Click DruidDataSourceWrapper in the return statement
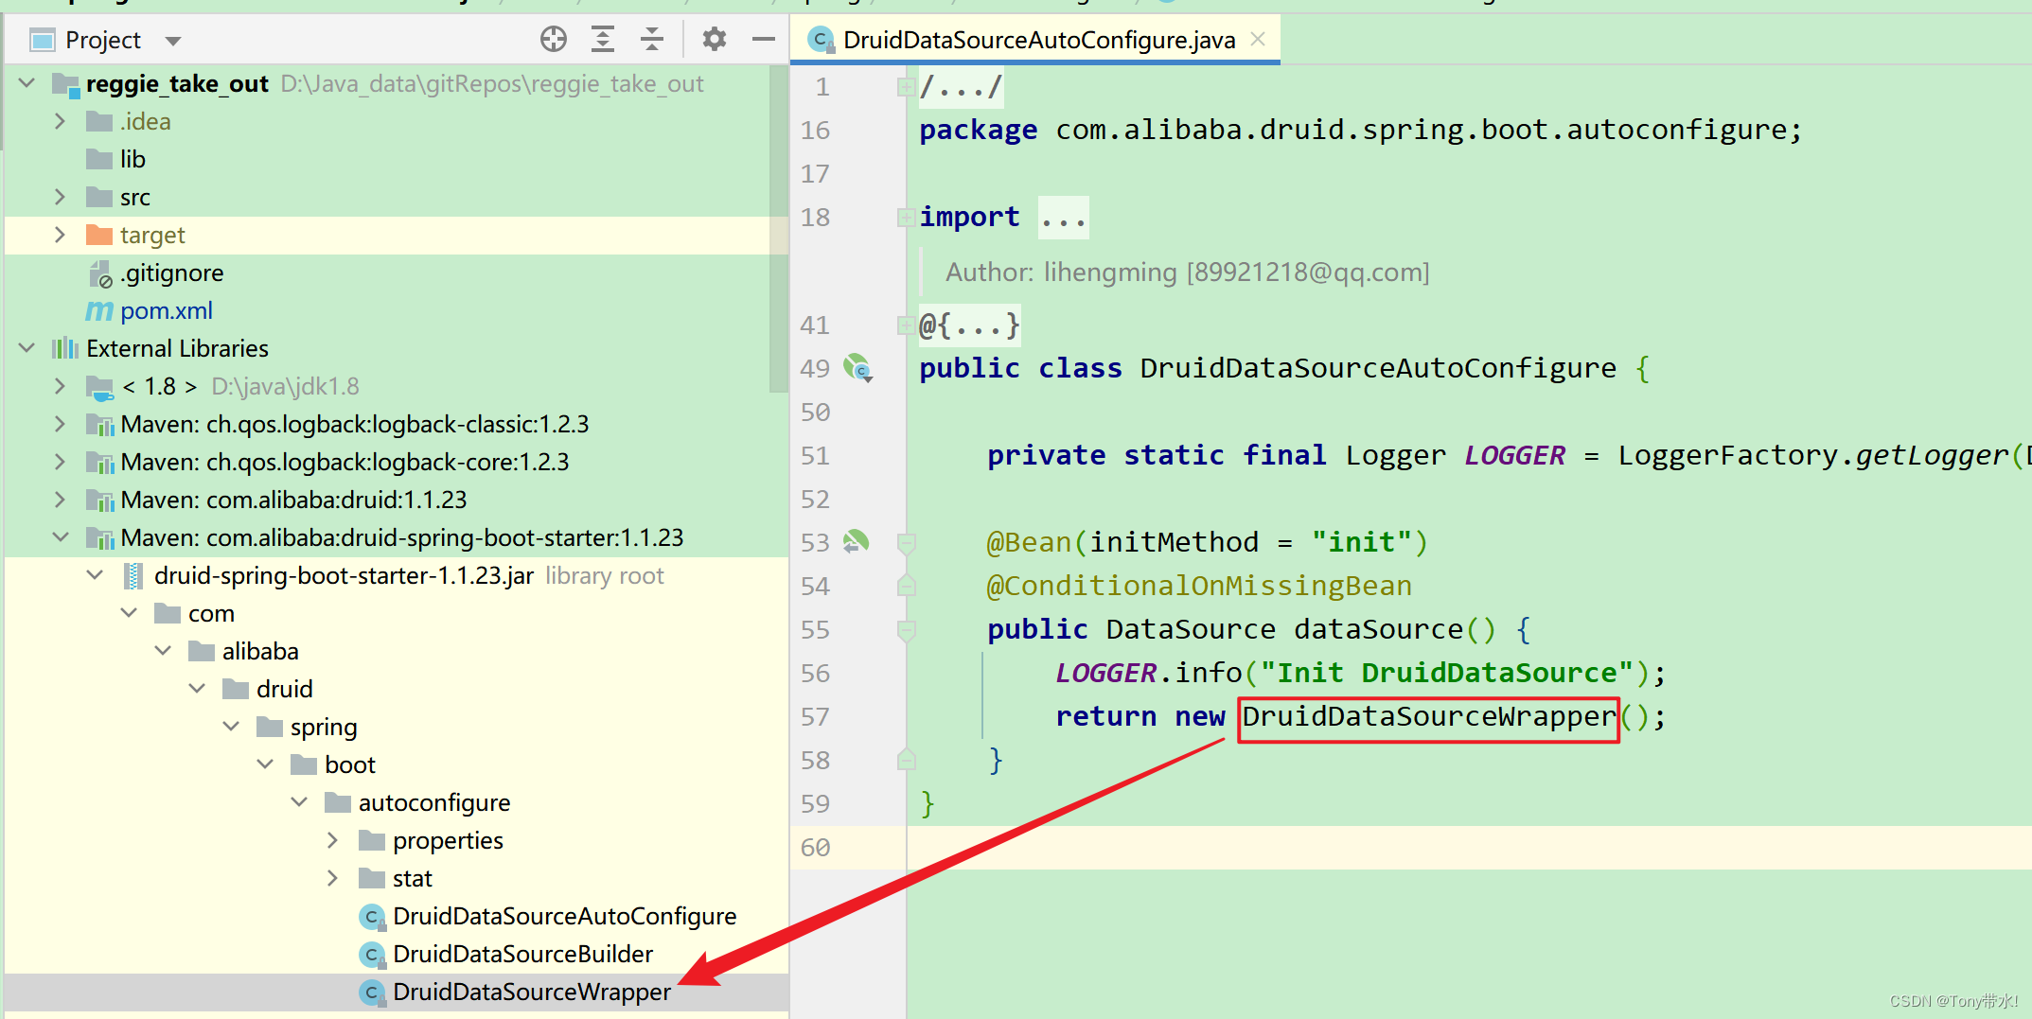The image size is (2032, 1019). coord(1428,716)
